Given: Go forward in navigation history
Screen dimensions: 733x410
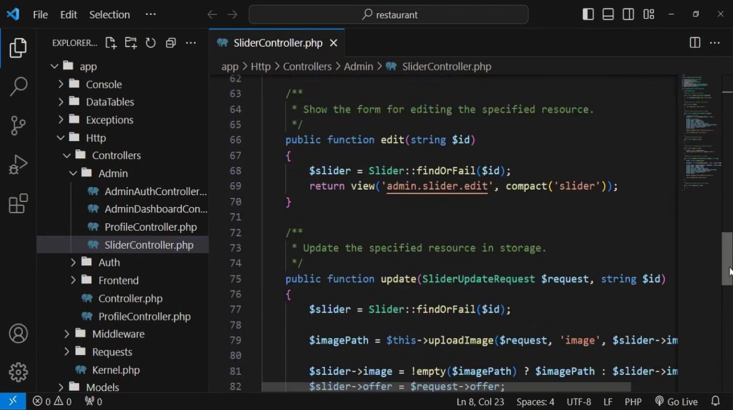Looking at the screenshot, I should tap(232, 15).
